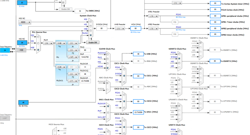Click the HSE oscillator button
The image size is (250, 135).
point(22,50)
